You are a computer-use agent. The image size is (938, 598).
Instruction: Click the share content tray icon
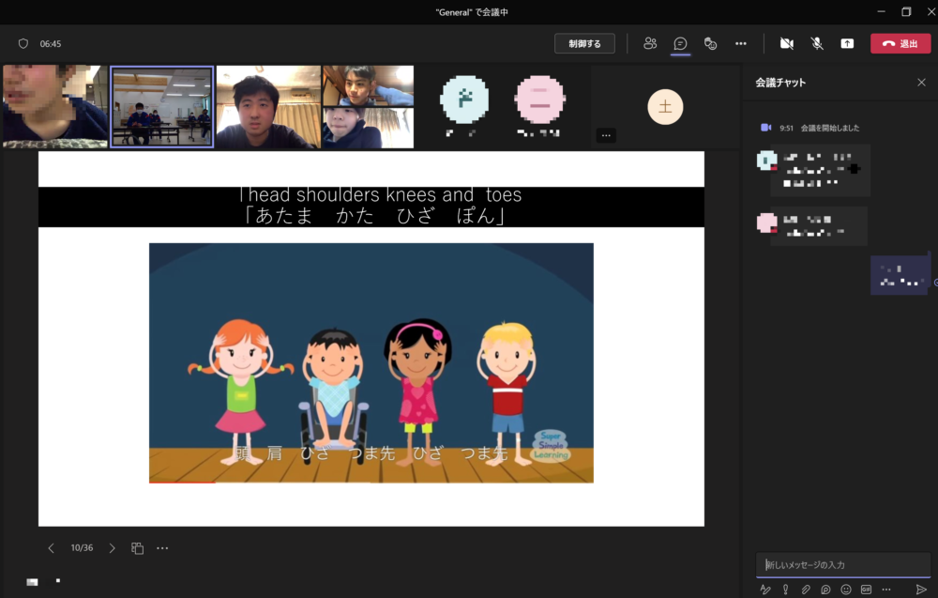coord(847,43)
